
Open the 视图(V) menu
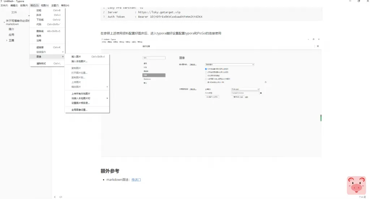(45, 5)
